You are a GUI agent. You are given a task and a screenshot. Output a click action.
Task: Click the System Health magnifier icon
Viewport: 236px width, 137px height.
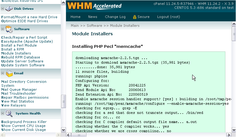[x=9, y=114]
